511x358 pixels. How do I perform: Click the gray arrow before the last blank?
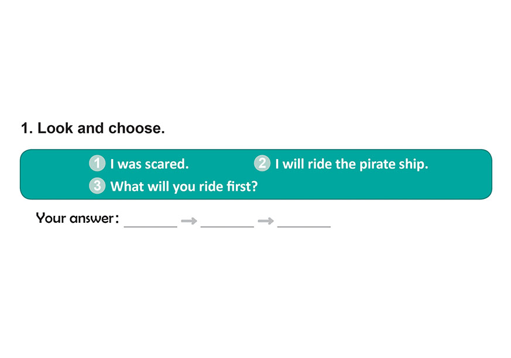[x=266, y=221]
